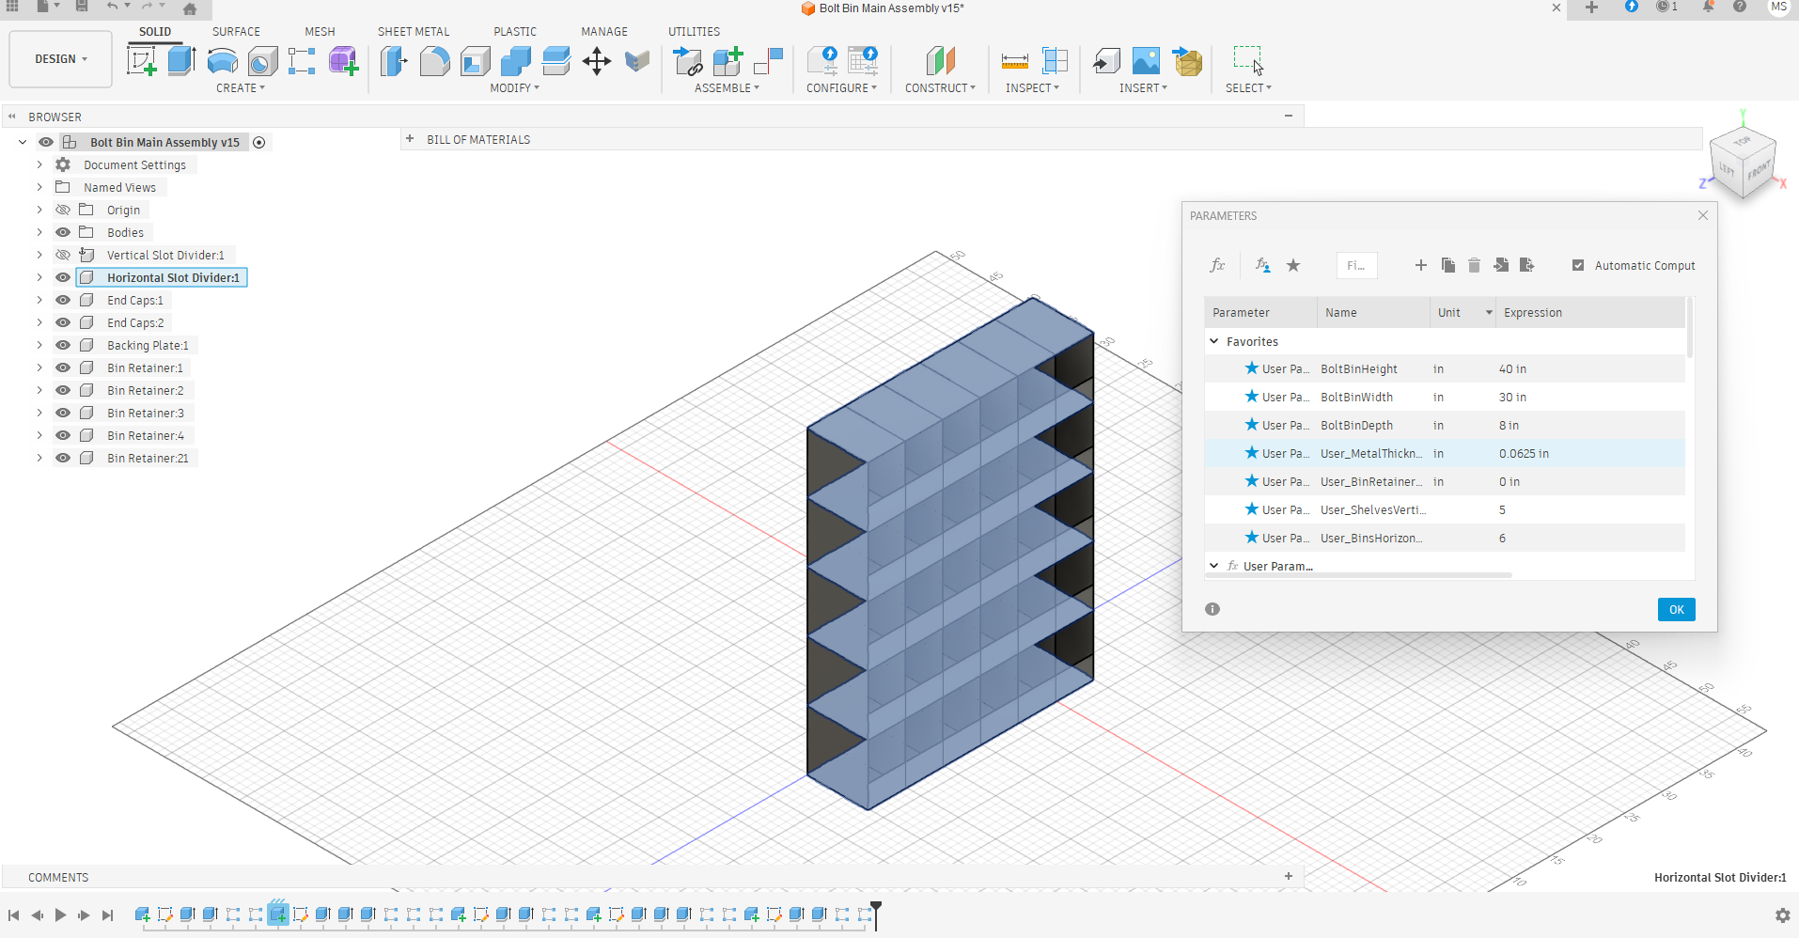Collapse the Favorites section in Parameters
1799x938 pixels.
pos(1215,341)
